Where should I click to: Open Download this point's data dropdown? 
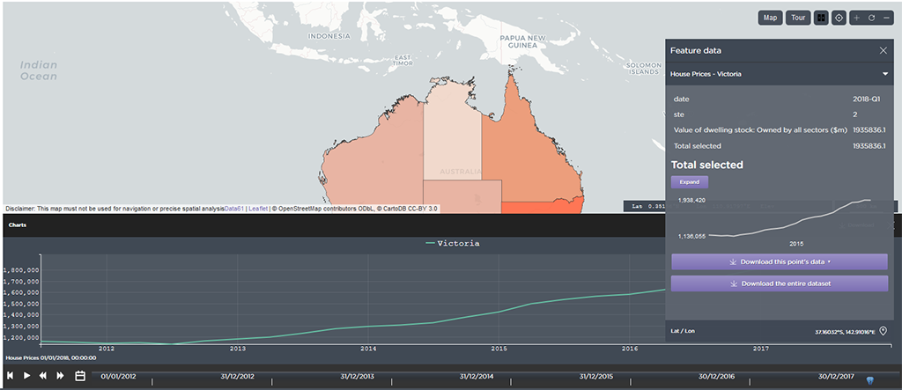(779, 261)
